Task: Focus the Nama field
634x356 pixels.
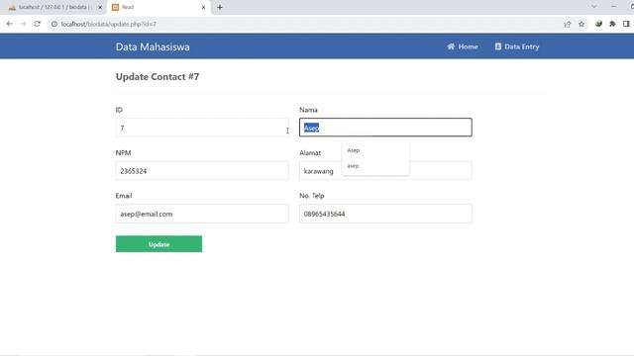Action: (385, 128)
